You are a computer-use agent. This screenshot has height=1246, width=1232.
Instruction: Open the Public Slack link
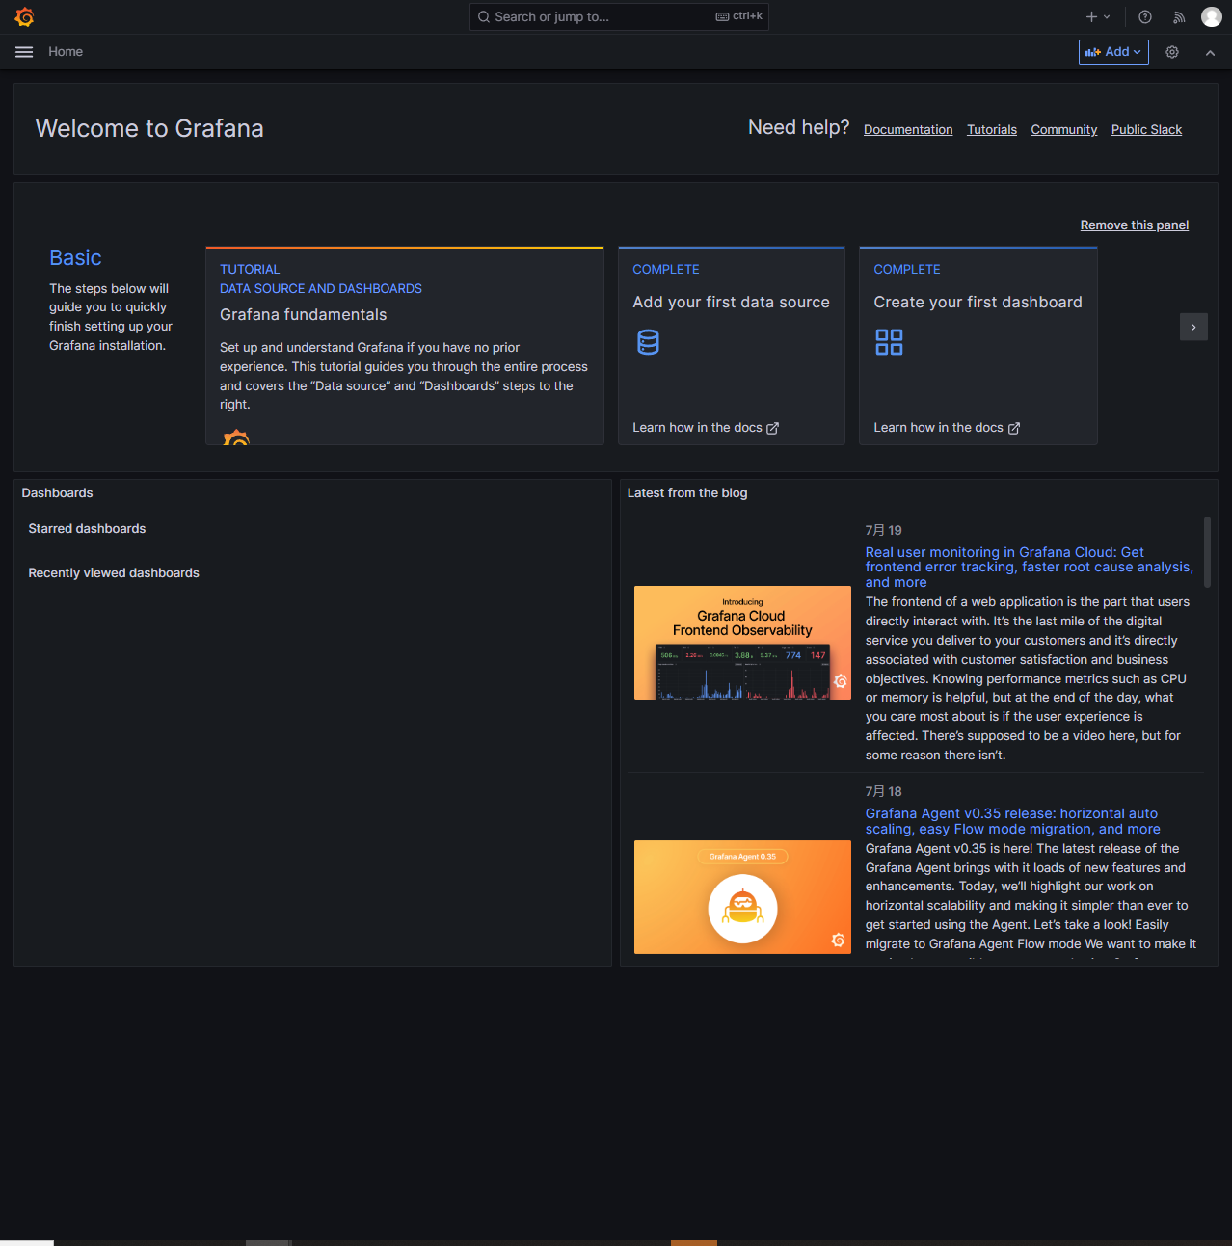[1146, 130]
